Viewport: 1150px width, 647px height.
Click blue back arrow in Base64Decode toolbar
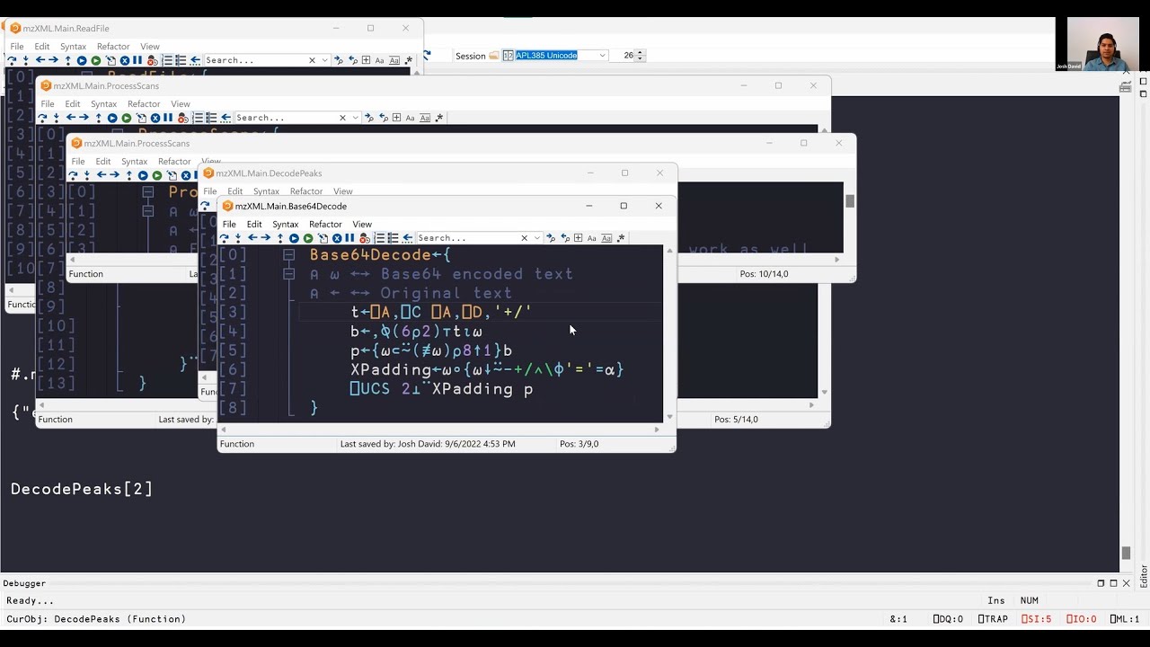click(252, 238)
